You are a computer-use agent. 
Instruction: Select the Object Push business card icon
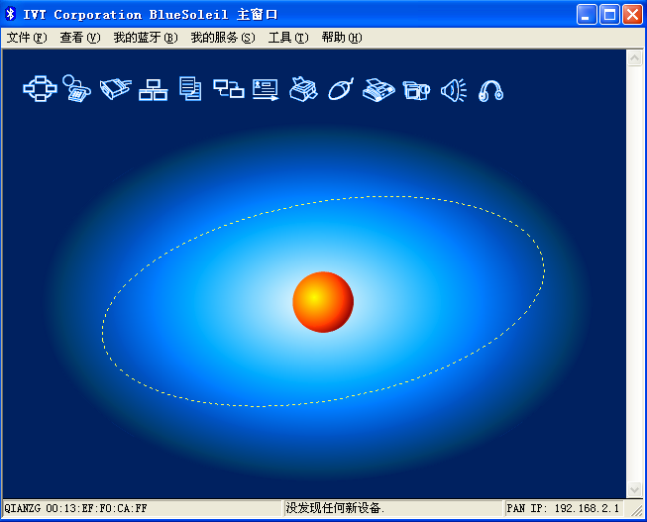266,89
